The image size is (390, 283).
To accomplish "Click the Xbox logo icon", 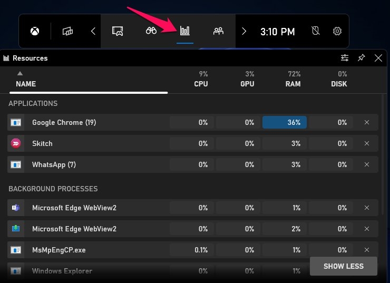I will point(34,31).
